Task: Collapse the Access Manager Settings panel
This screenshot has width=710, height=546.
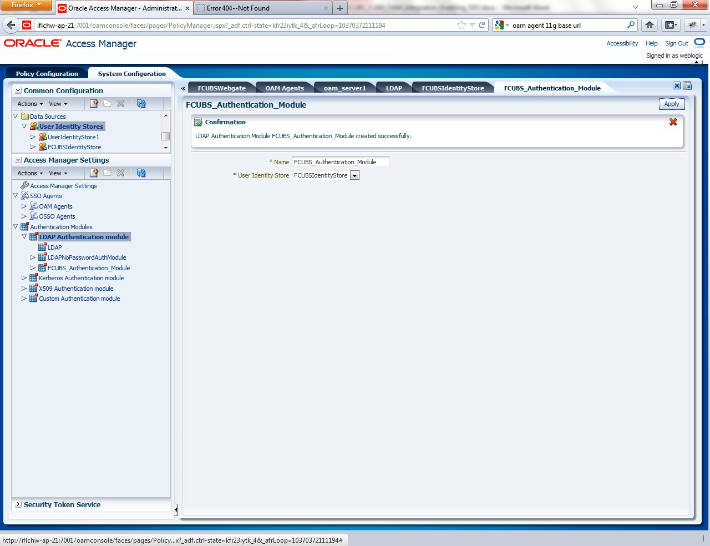Action: click(18, 160)
